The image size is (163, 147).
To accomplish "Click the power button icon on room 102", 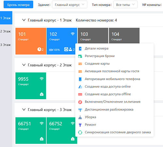I will (66, 49).
